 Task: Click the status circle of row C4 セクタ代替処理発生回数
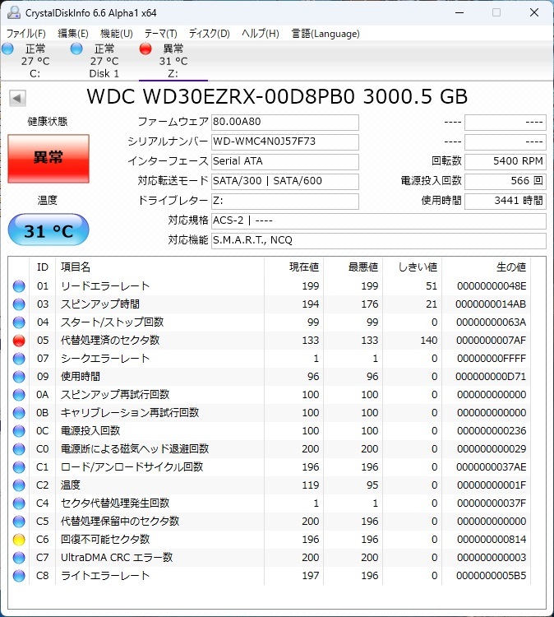pos(19,503)
